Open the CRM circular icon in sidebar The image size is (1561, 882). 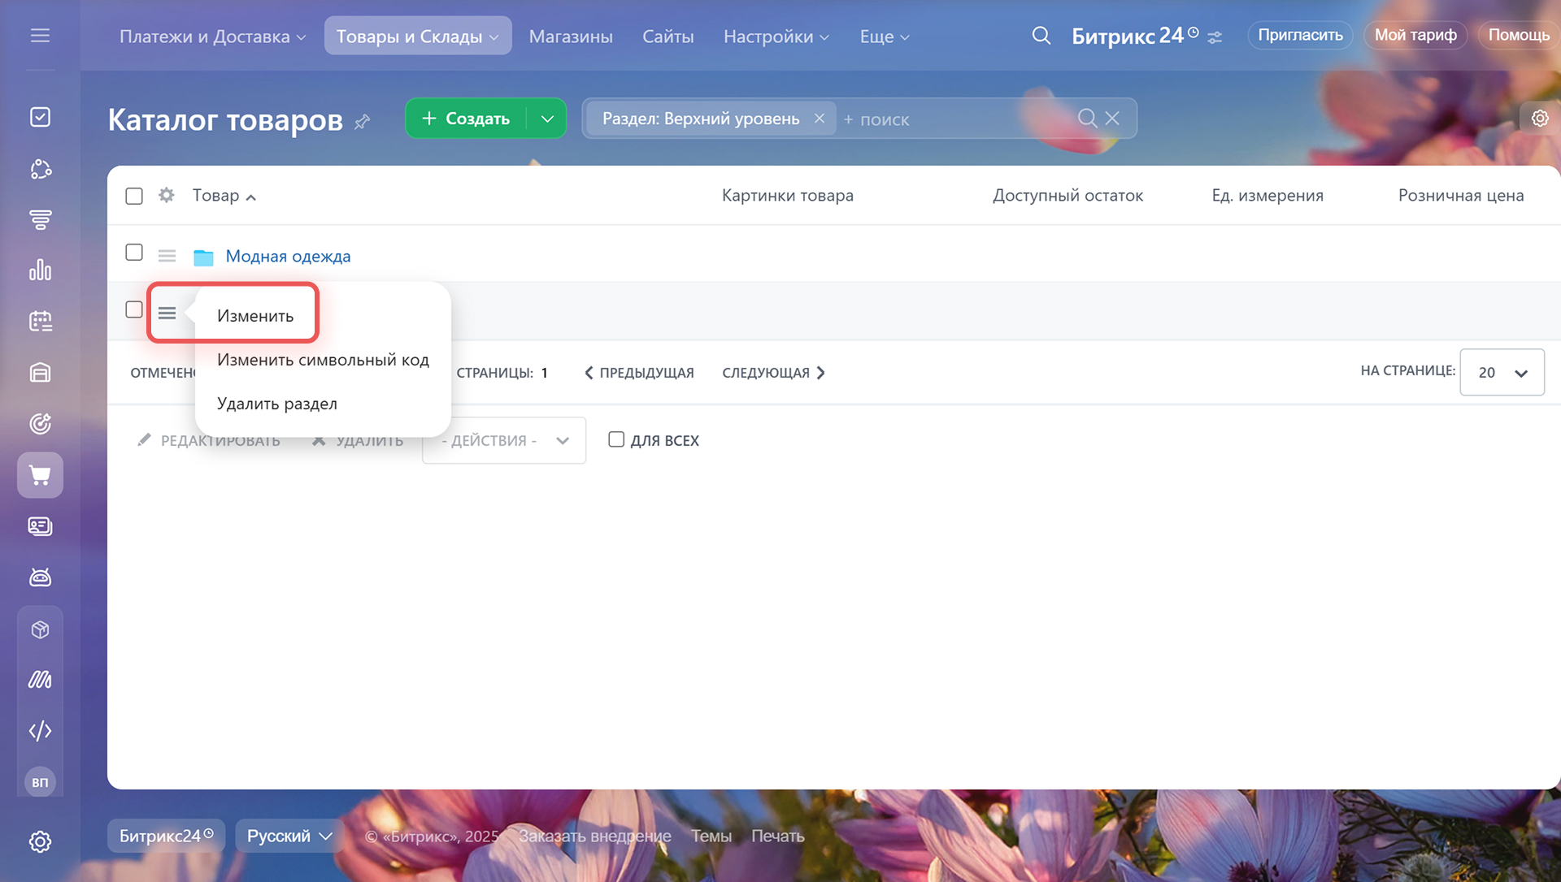pyautogui.click(x=40, y=169)
